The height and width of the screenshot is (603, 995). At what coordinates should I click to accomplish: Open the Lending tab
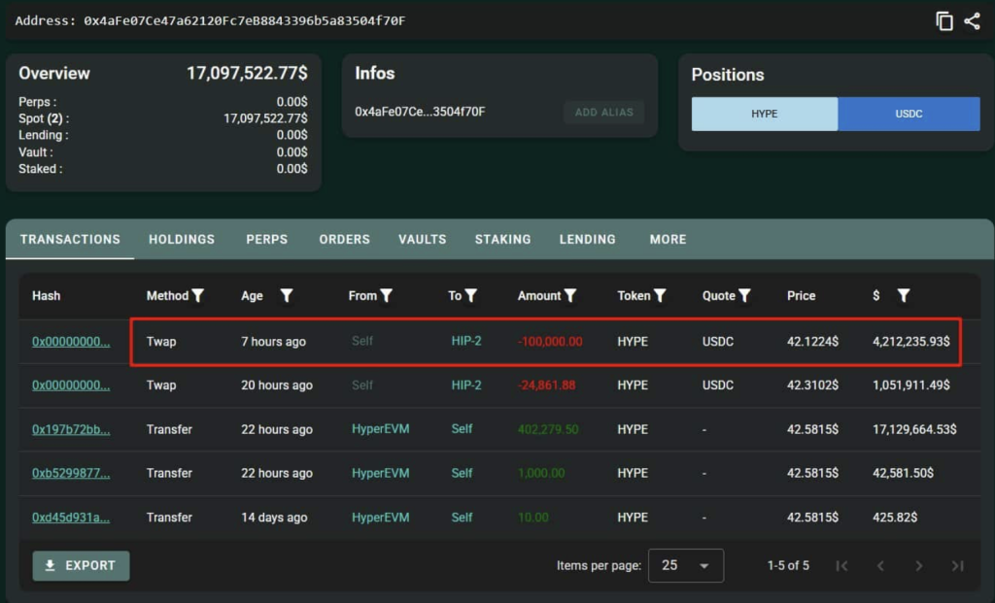(x=588, y=240)
